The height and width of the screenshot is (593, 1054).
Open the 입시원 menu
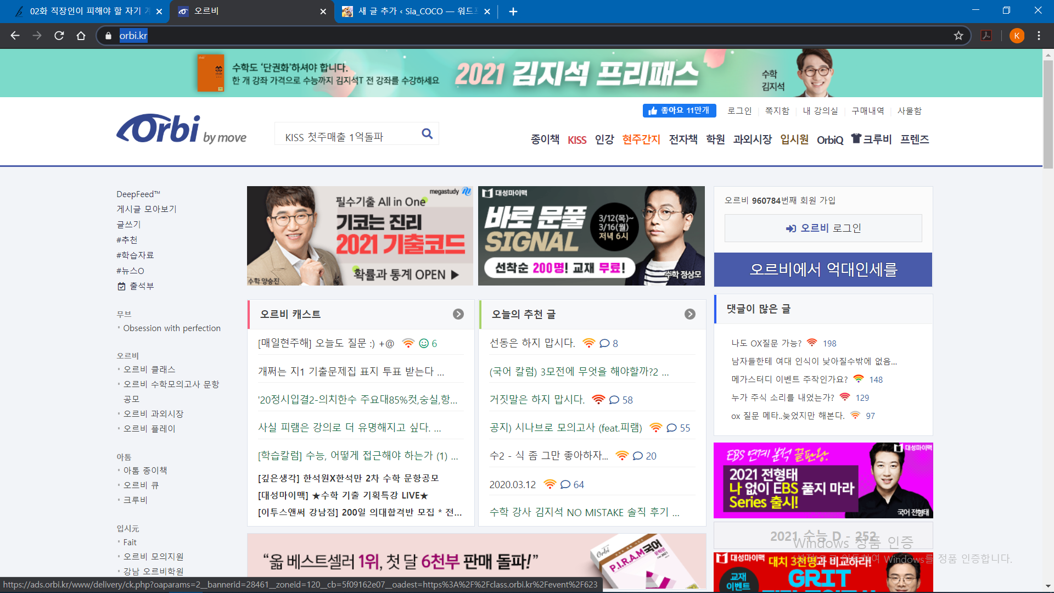pyautogui.click(x=794, y=139)
